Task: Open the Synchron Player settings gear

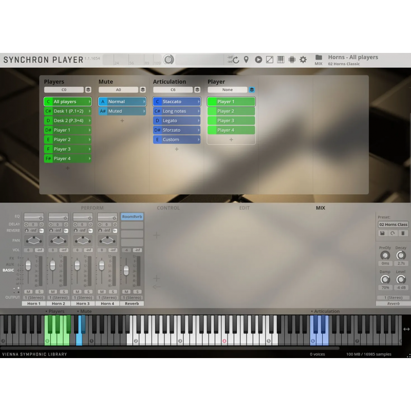Action: 303,59
